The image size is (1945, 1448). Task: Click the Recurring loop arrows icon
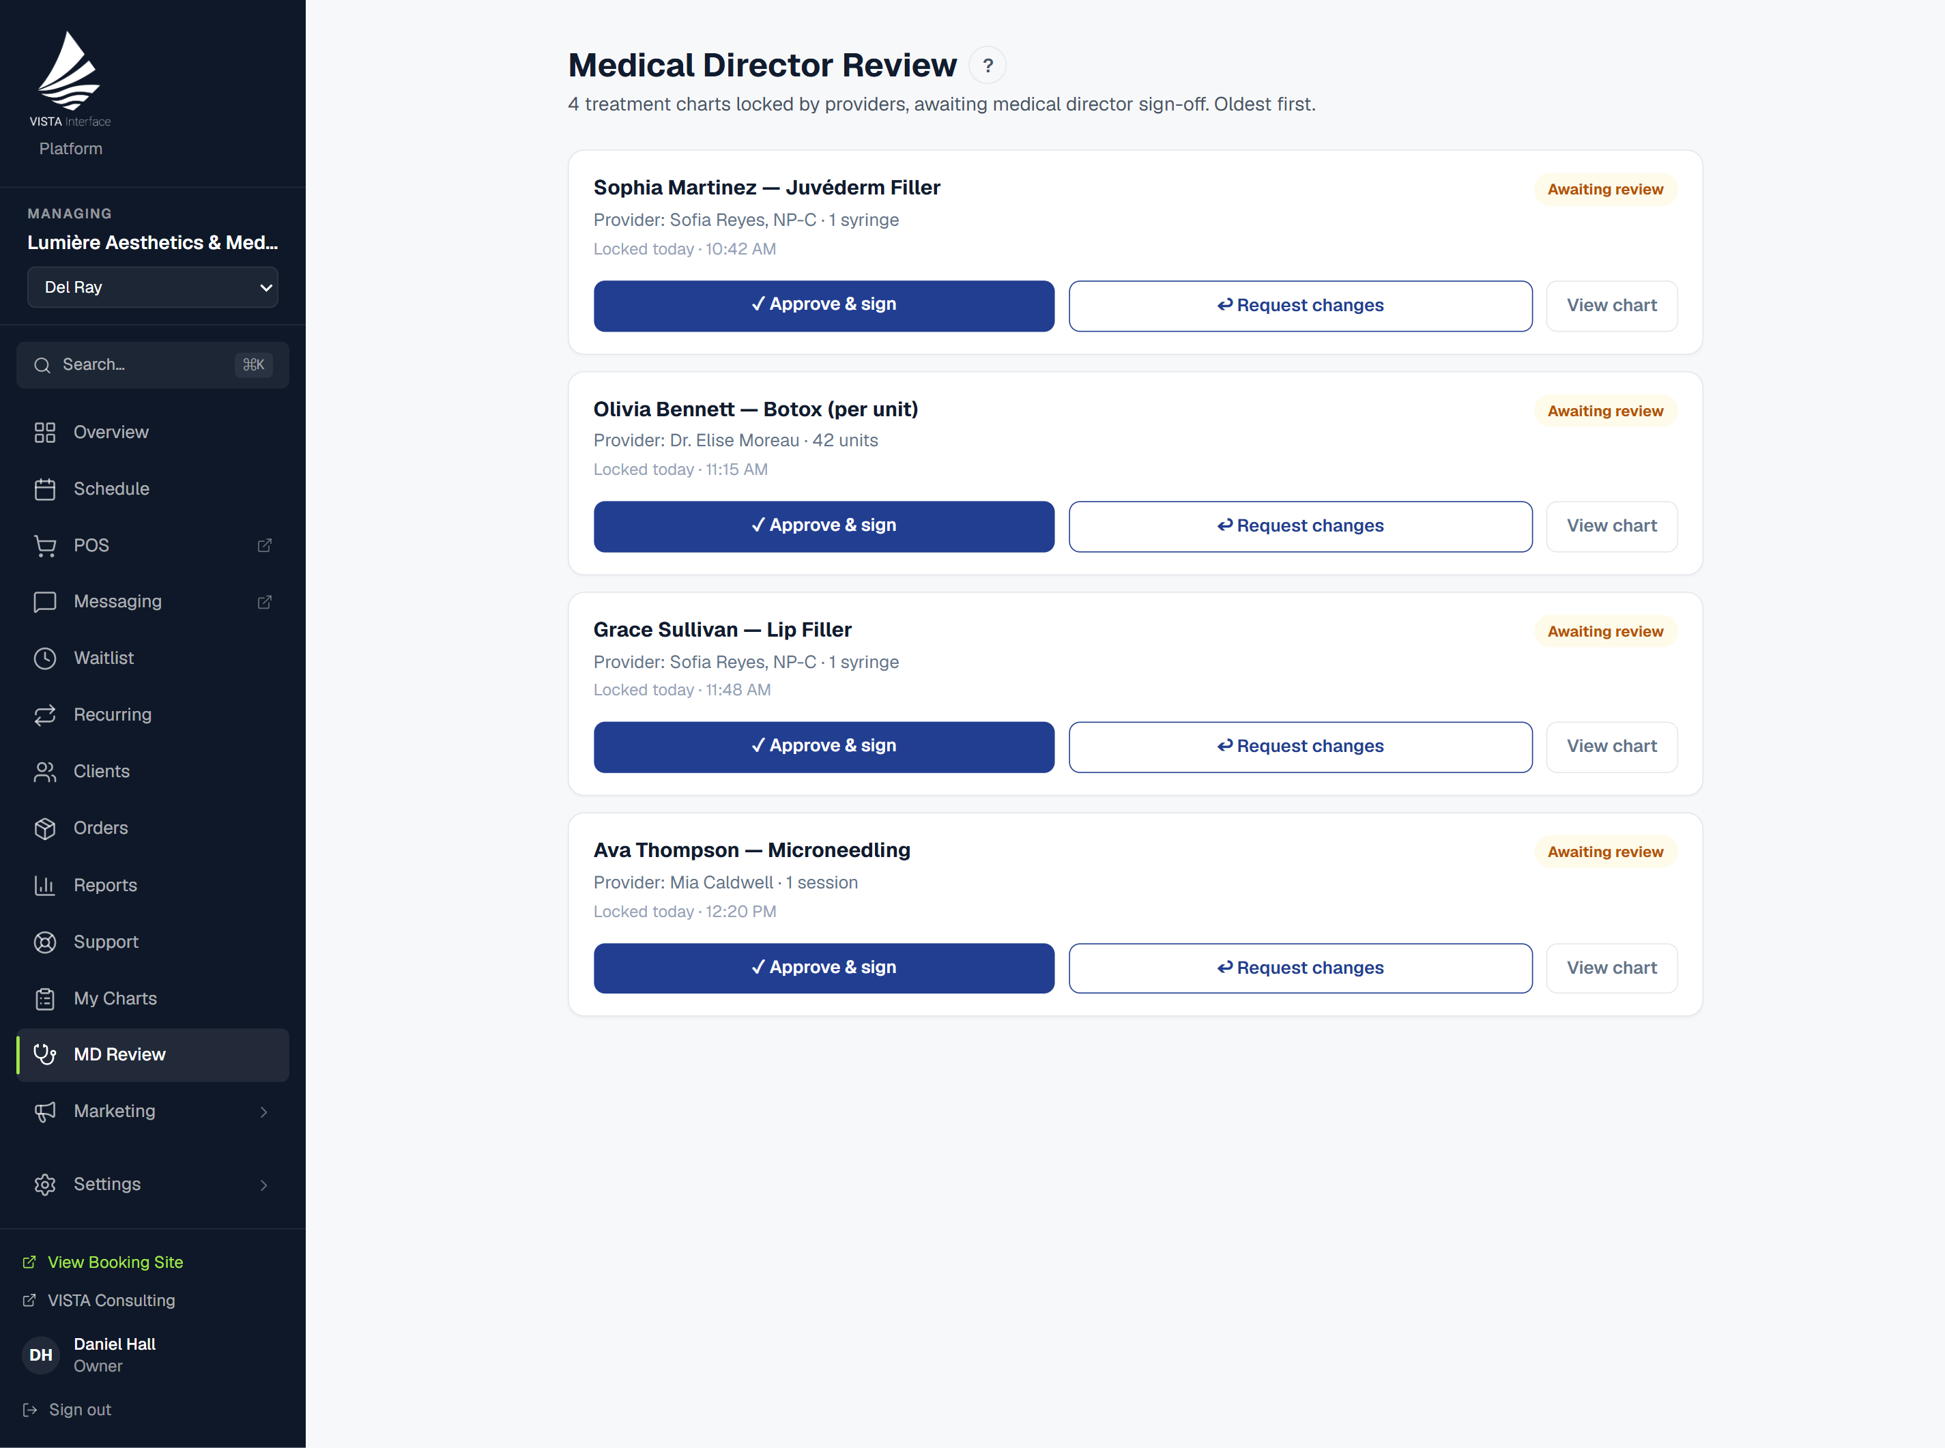[x=45, y=715]
